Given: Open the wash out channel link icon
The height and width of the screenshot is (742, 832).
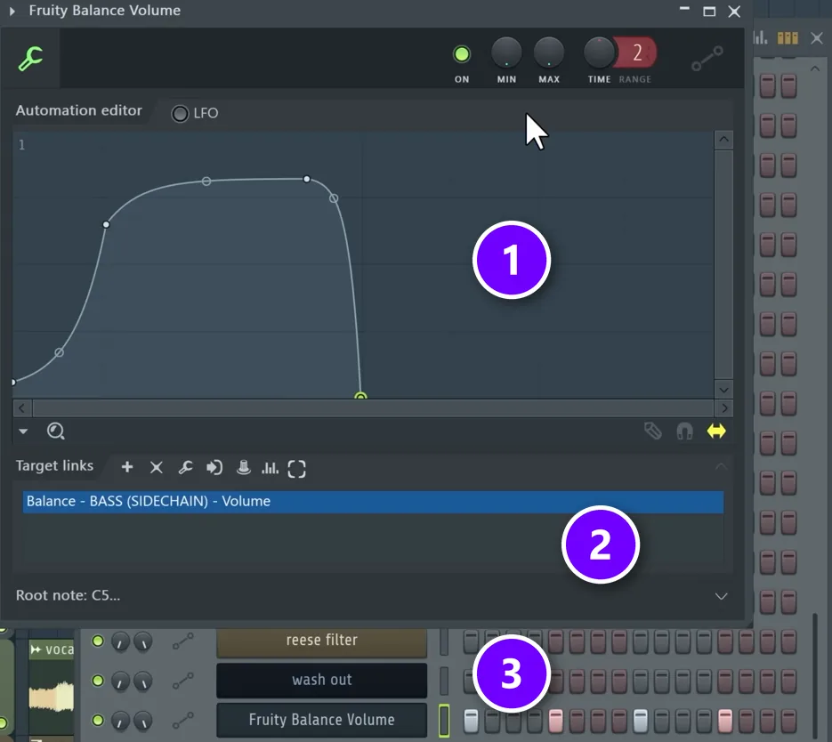Looking at the screenshot, I should pos(183,681).
